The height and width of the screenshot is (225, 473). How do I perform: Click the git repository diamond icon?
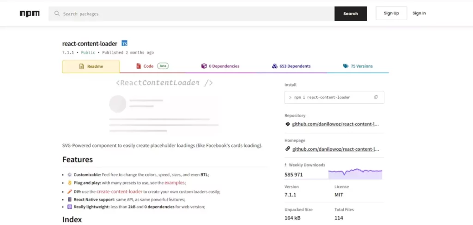[287, 124]
